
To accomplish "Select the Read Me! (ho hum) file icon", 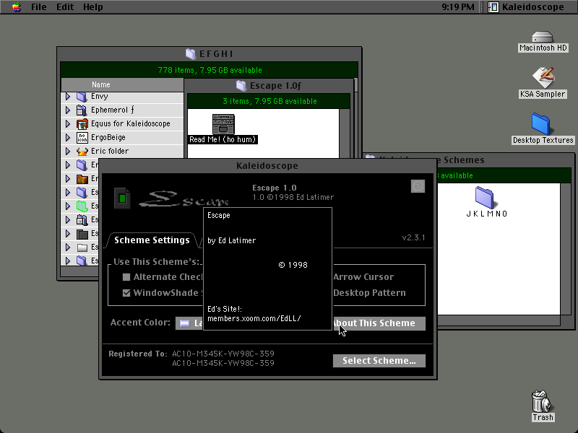I will [223, 124].
